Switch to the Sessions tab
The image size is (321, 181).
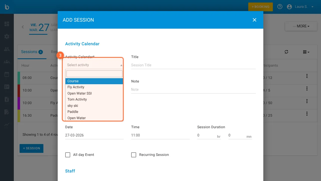coord(30,52)
